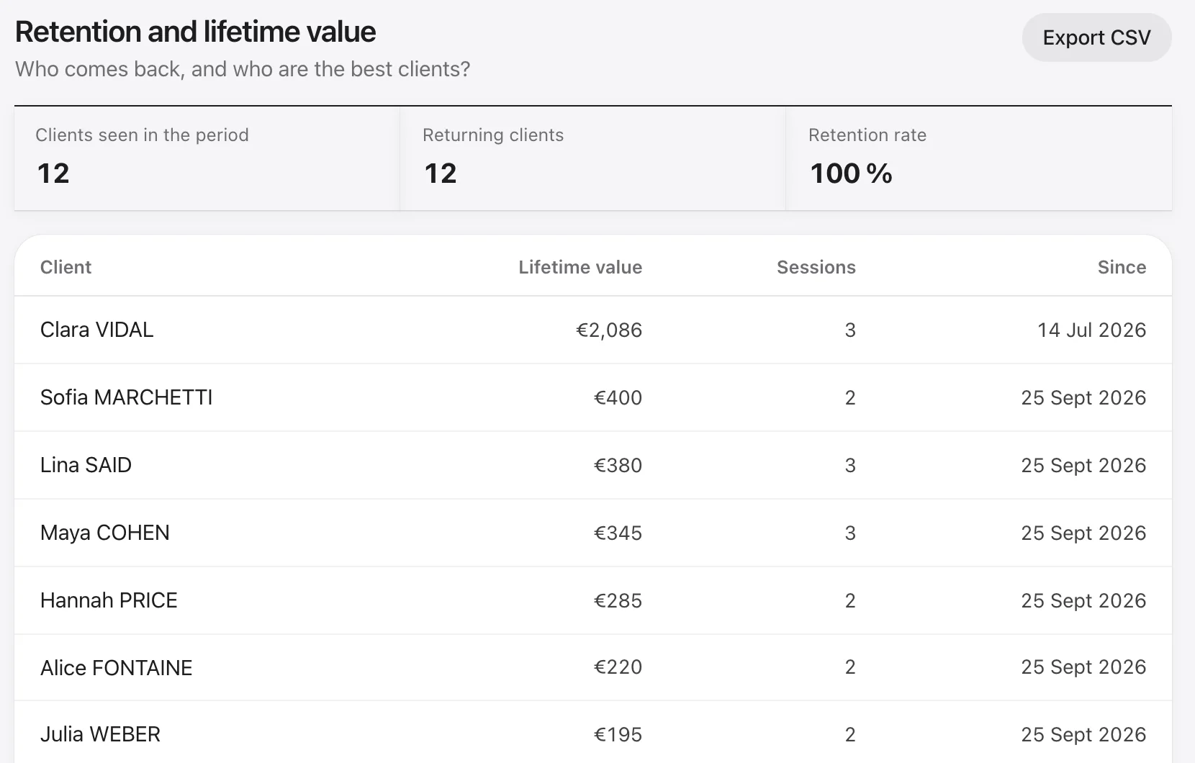This screenshot has height=763, width=1195.
Task: Select the Lifetime value column header
Action: pos(580,267)
